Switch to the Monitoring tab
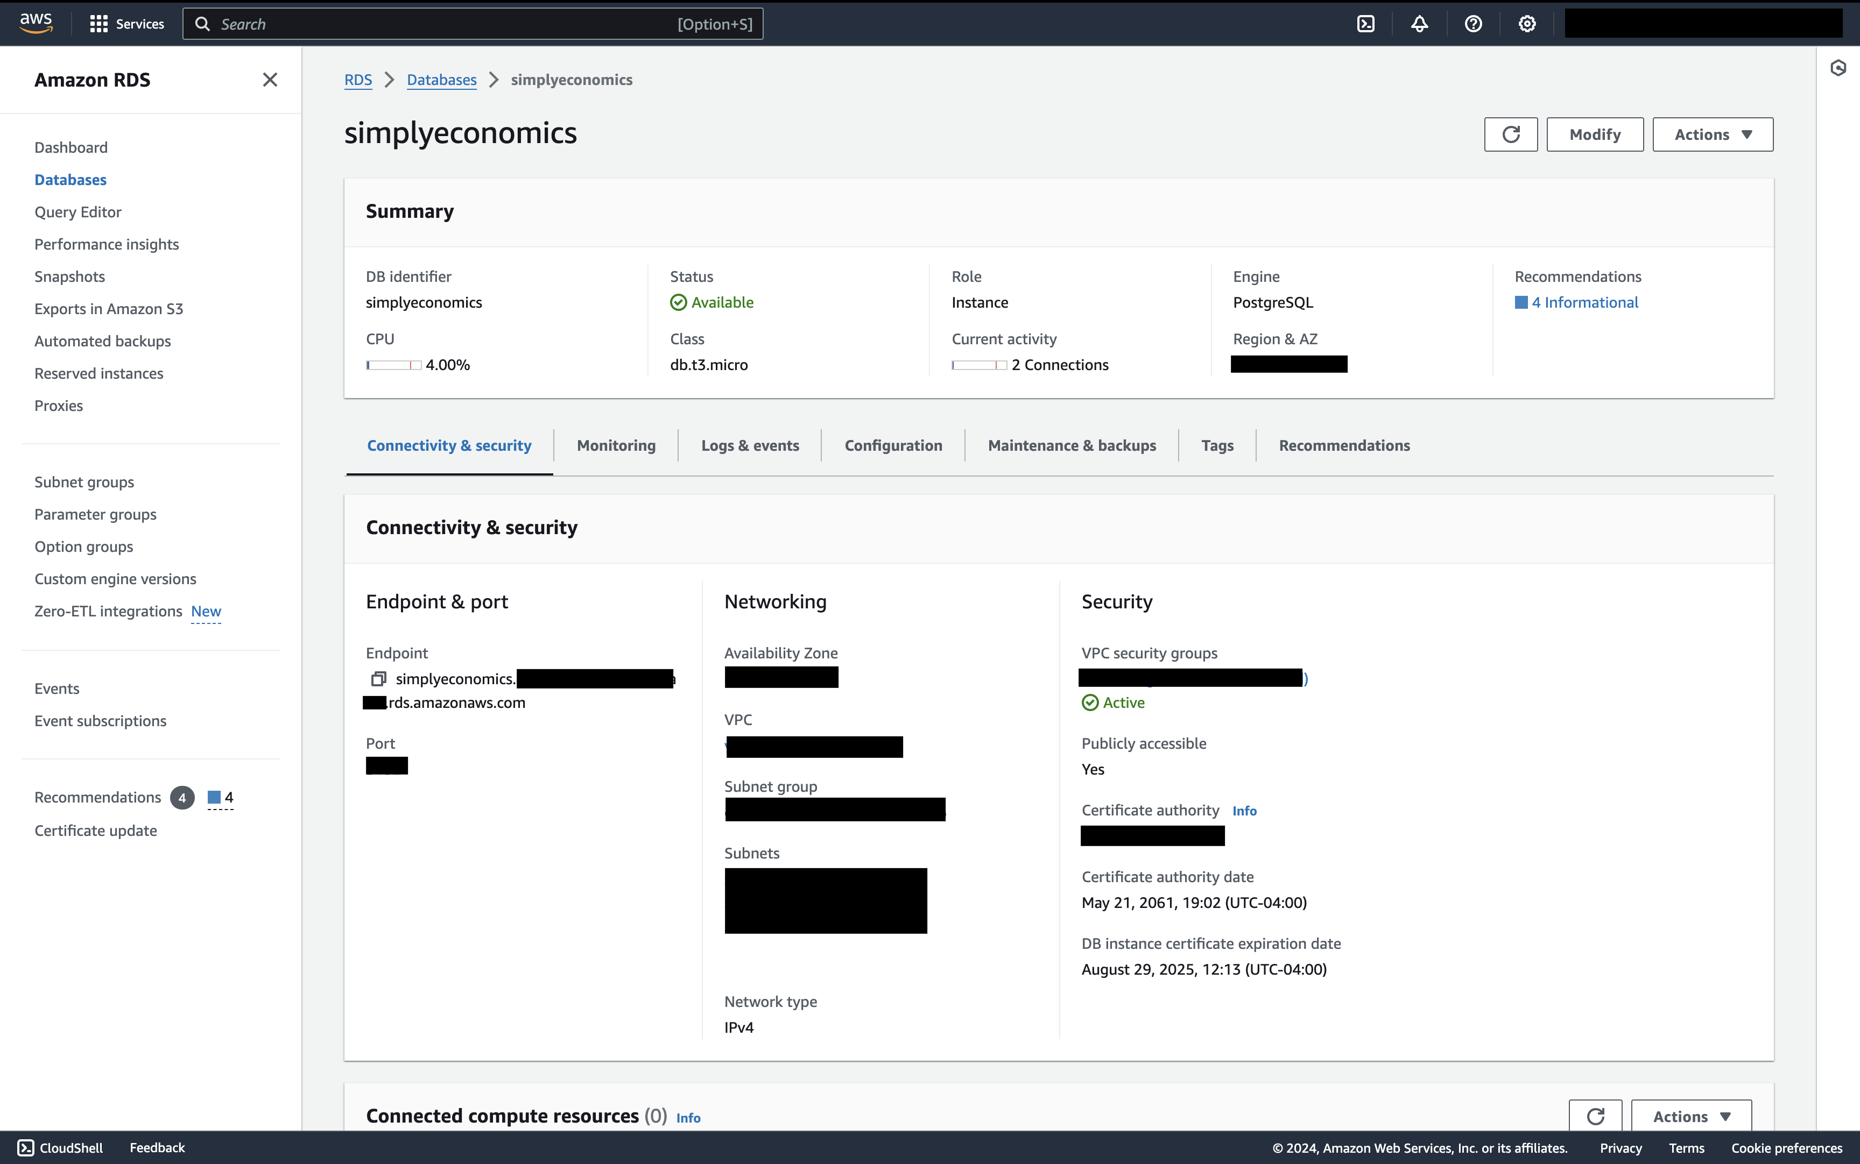 615,445
